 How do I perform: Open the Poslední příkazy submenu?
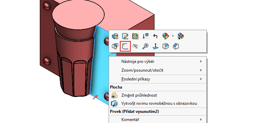tap(158, 79)
